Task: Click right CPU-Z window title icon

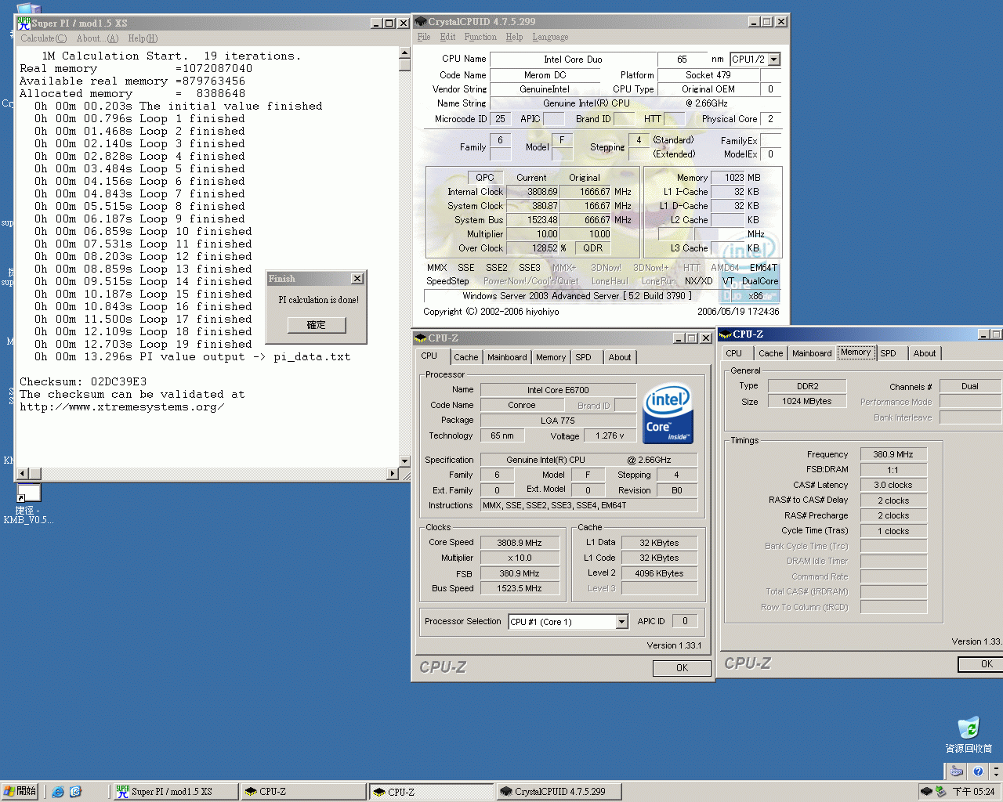Action: [726, 334]
